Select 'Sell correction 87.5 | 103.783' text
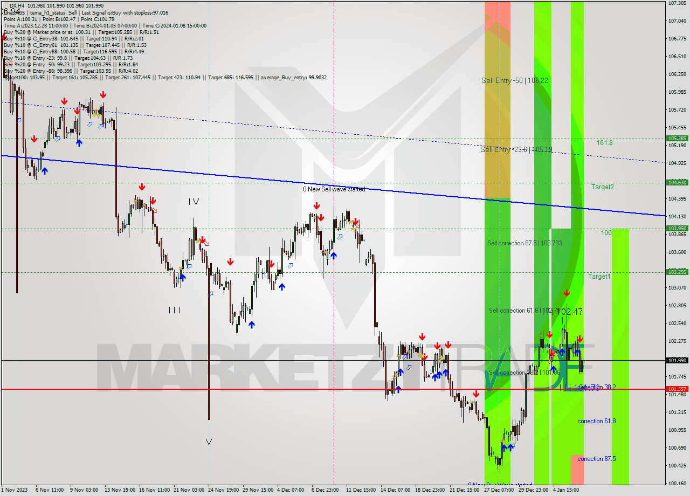Image resolution: width=690 pixels, height=496 pixels. click(525, 243)
